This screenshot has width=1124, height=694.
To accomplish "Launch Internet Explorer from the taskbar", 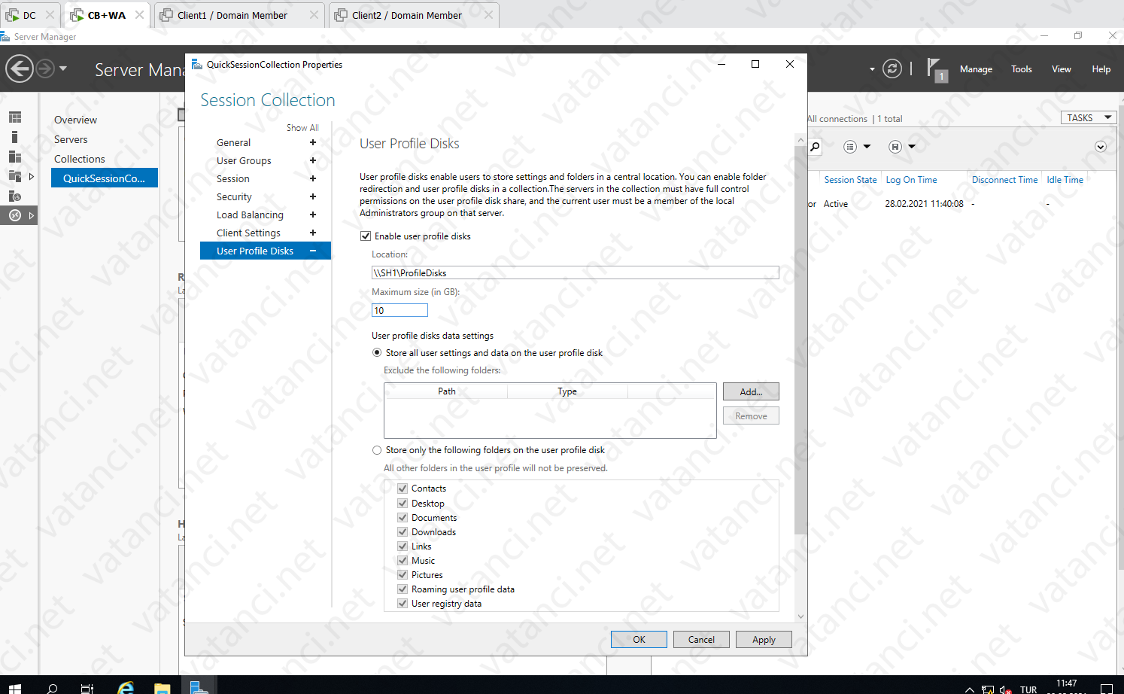I will [x=125, y=686].
